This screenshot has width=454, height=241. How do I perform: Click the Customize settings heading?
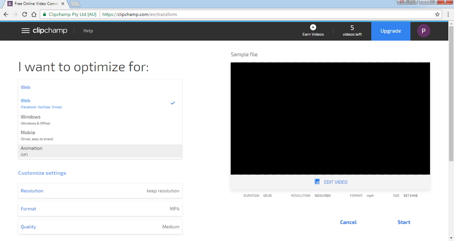42,173
